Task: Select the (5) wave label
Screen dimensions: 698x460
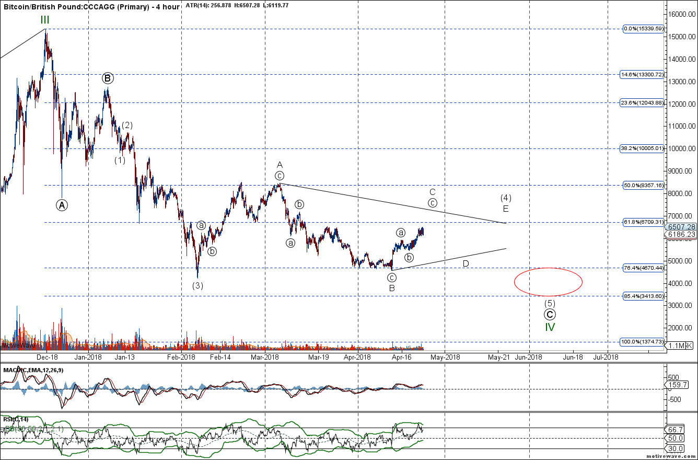Action: tap(550, 303)
